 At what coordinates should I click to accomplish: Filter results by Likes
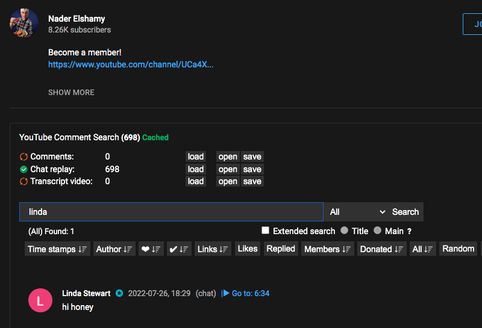pos(248,249)
